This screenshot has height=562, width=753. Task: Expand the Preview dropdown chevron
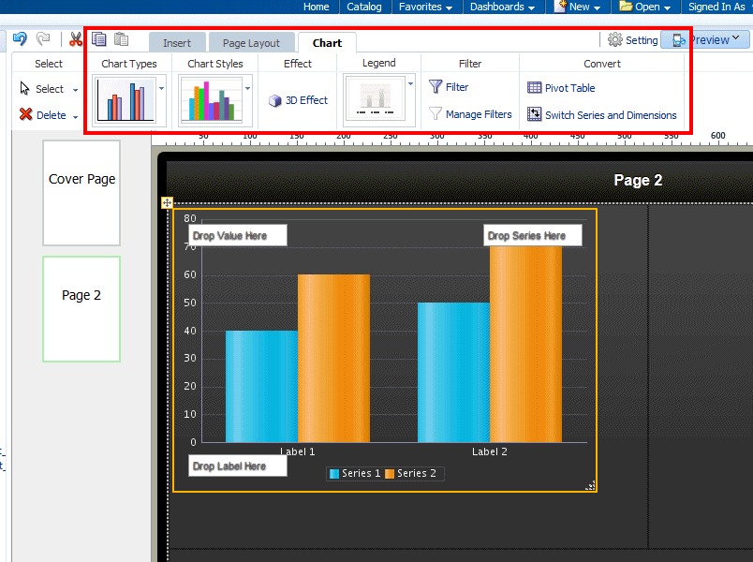736,37
